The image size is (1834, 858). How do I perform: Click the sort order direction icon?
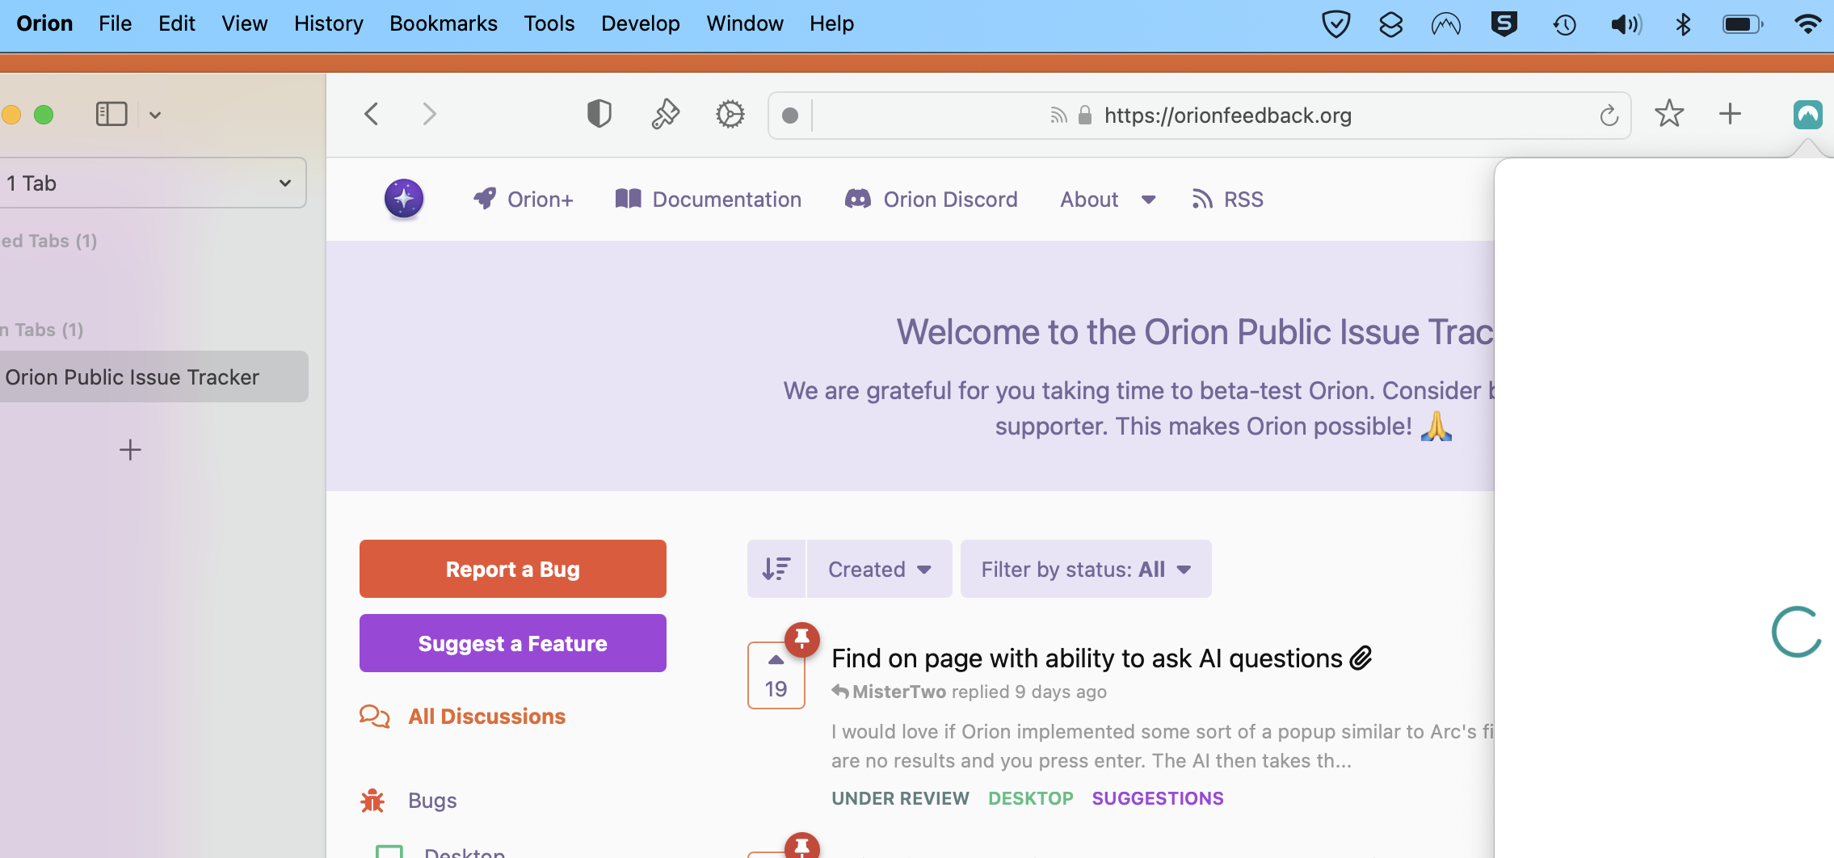(776, 570)
